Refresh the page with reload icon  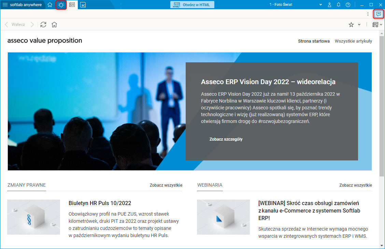tap(43, 25)
